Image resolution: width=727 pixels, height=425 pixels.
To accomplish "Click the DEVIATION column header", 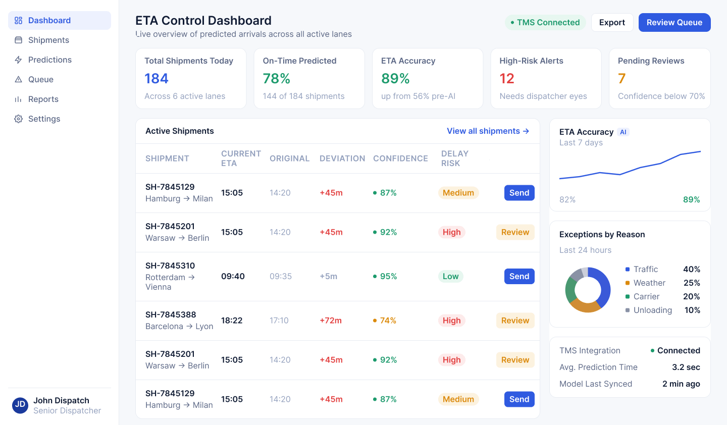I will (342, 158).
